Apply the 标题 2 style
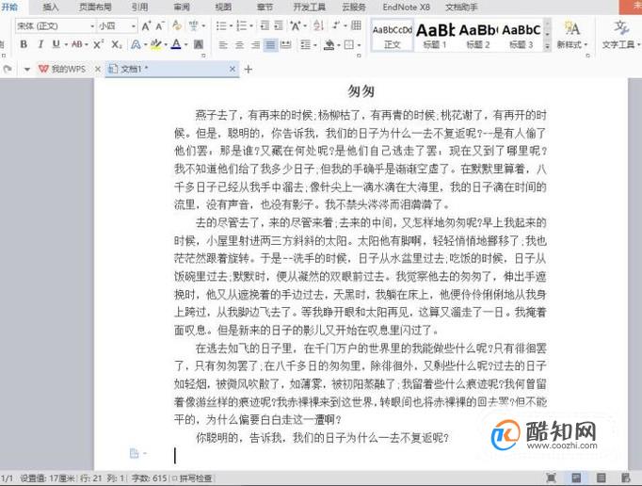 478,36
